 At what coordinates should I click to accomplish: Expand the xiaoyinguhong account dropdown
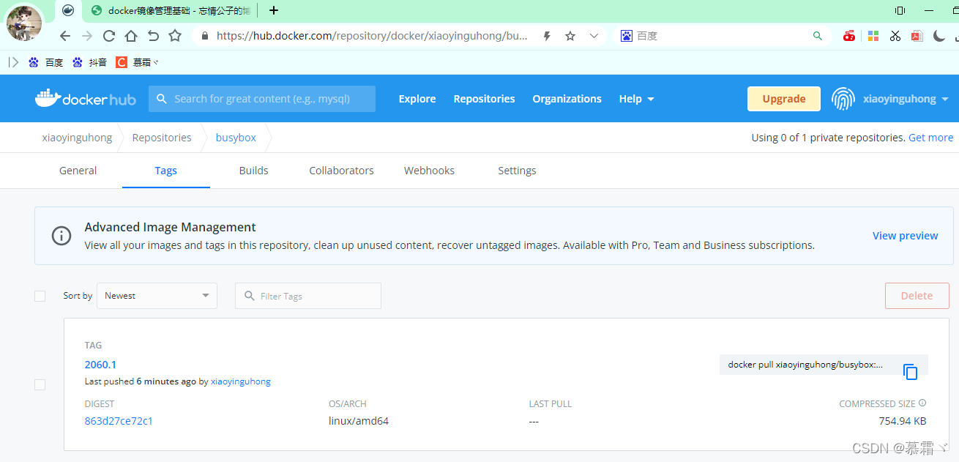click(x=906, y=99)
